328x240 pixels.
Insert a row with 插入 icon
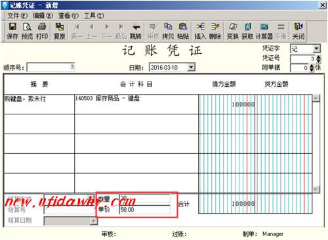(x=200, y=31)
